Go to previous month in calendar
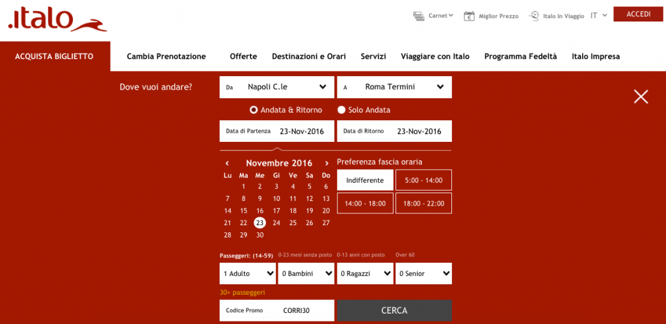The image size is (666, 324). pos(227,163)
